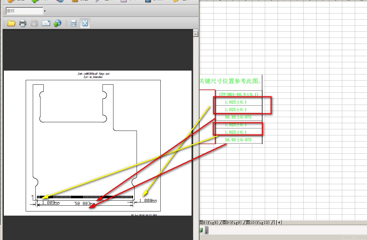Screen dimensions: 367x240
Task: Select the bottom 58.85±0.075 cell
Action: pos(239,140)
